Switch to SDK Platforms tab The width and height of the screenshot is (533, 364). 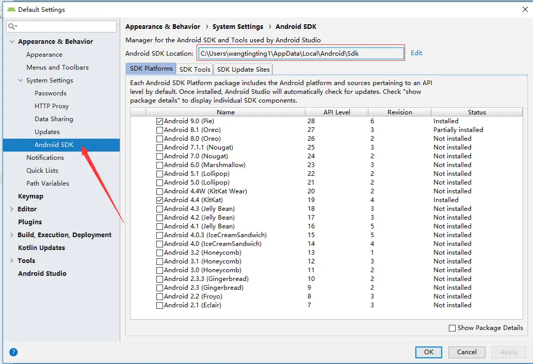pyautogui.click(x=151, y=69)
